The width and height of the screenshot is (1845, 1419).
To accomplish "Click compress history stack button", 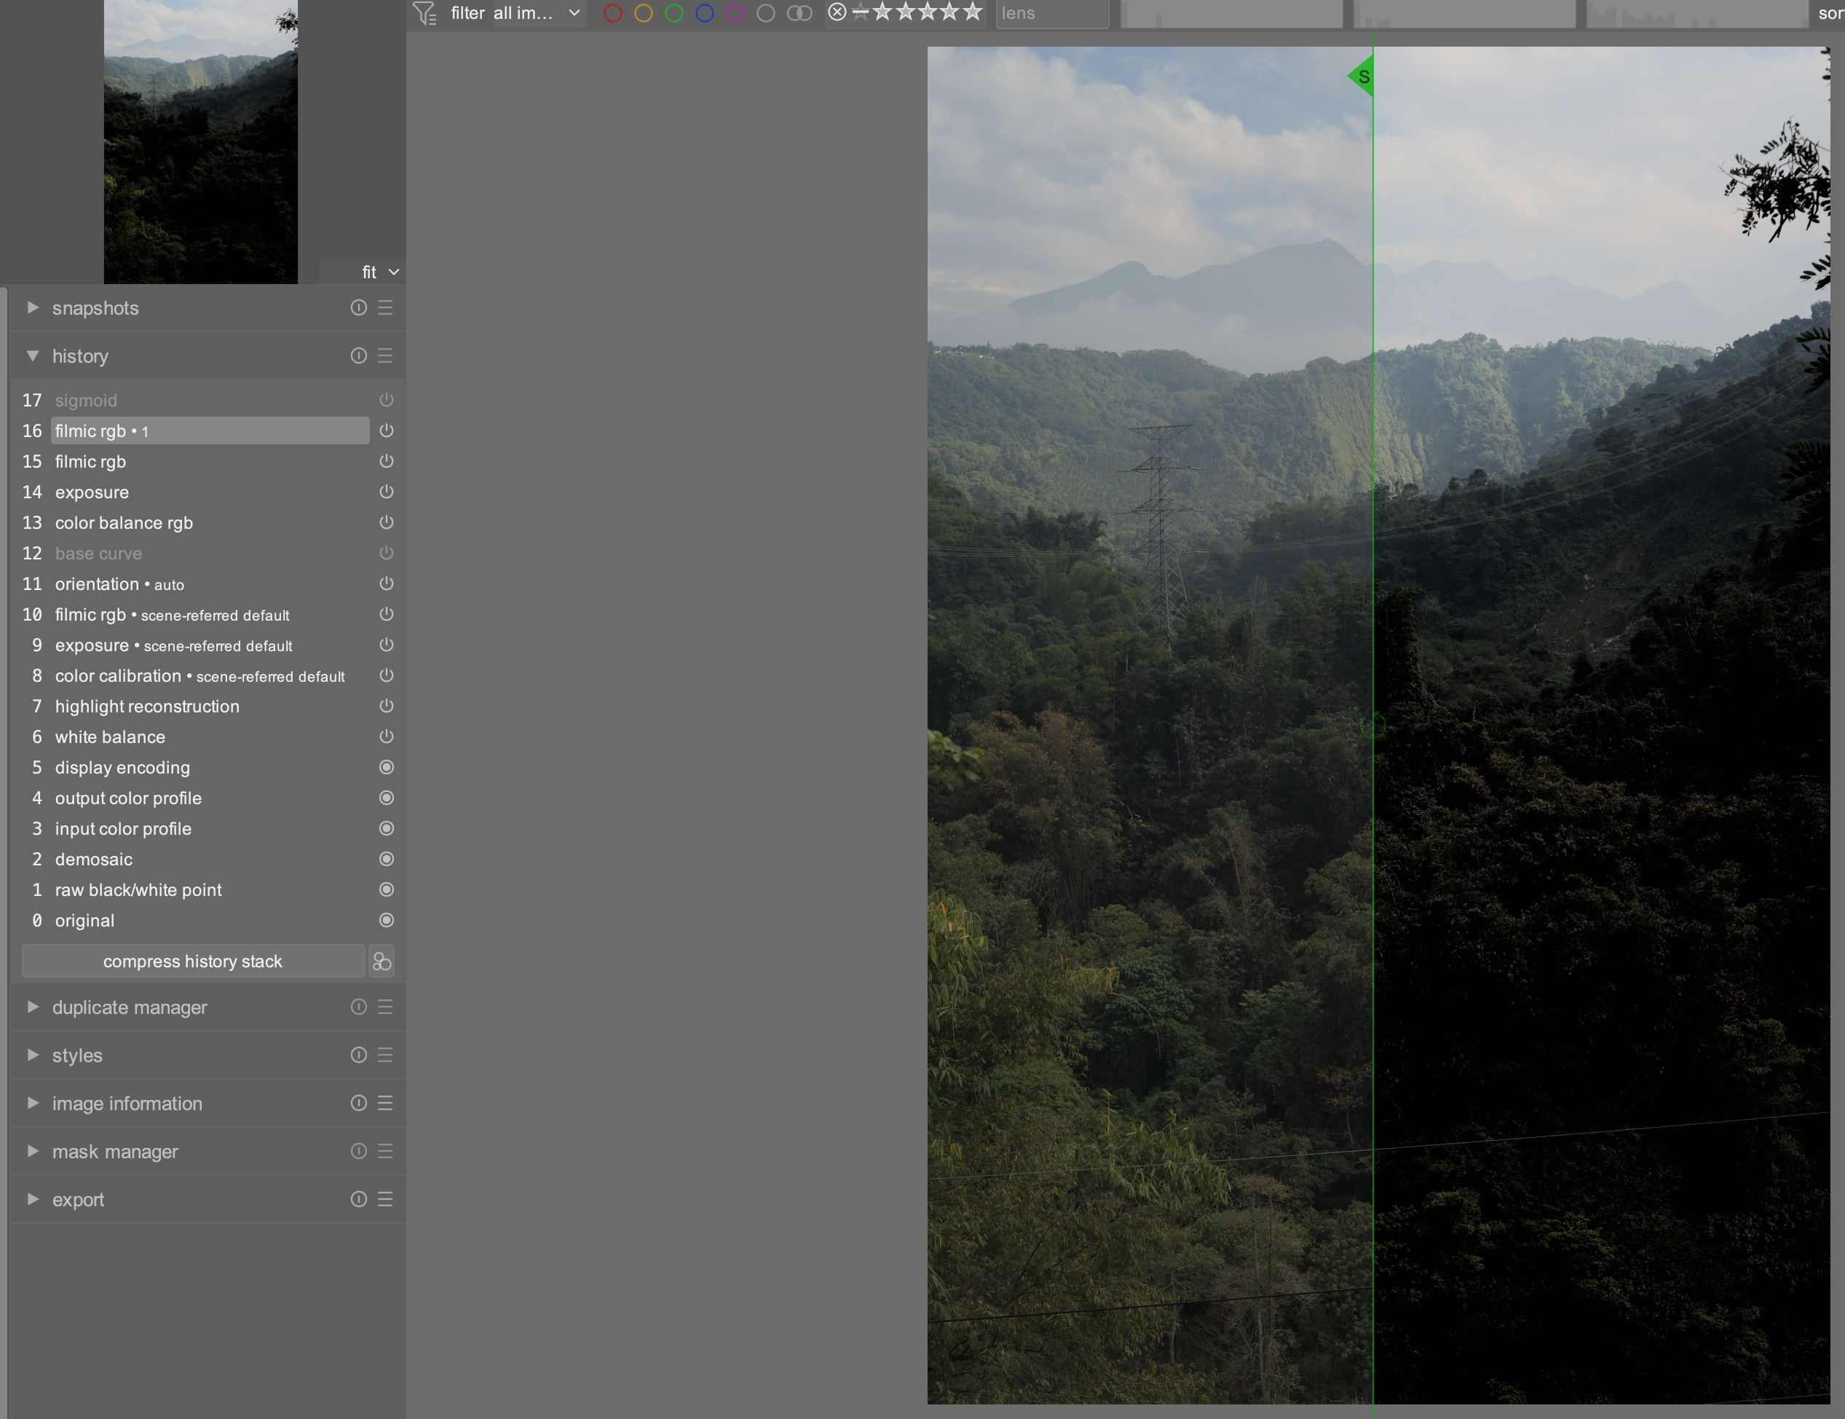I will tap(192, 962).
